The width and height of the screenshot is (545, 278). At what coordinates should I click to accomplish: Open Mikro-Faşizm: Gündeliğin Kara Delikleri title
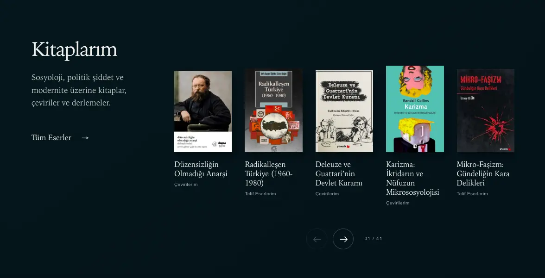(x=483, y=173)
